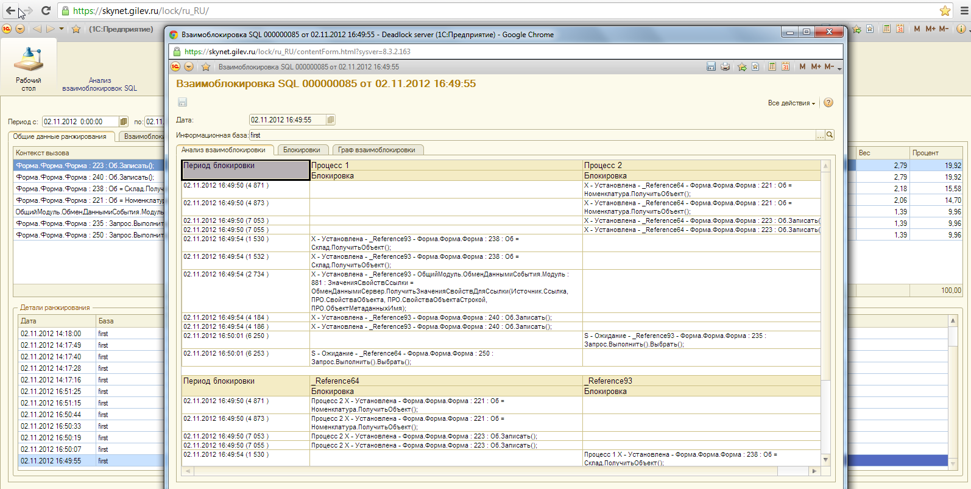Open Рабочий стол section
This screenshot has width=971, height=489.
coord(29,68)
